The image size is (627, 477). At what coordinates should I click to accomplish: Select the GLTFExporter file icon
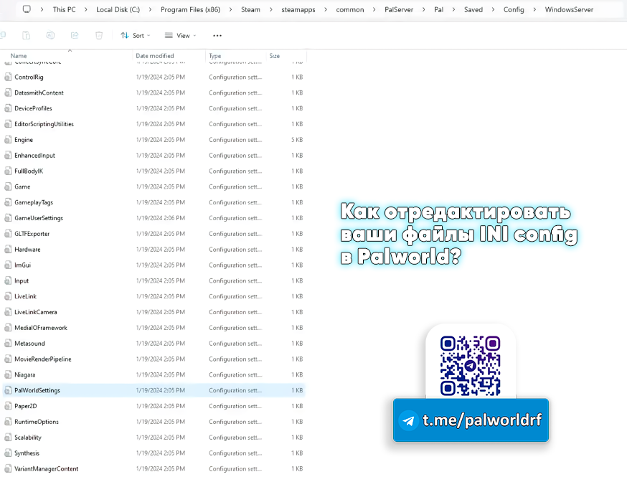click(8, 234)
